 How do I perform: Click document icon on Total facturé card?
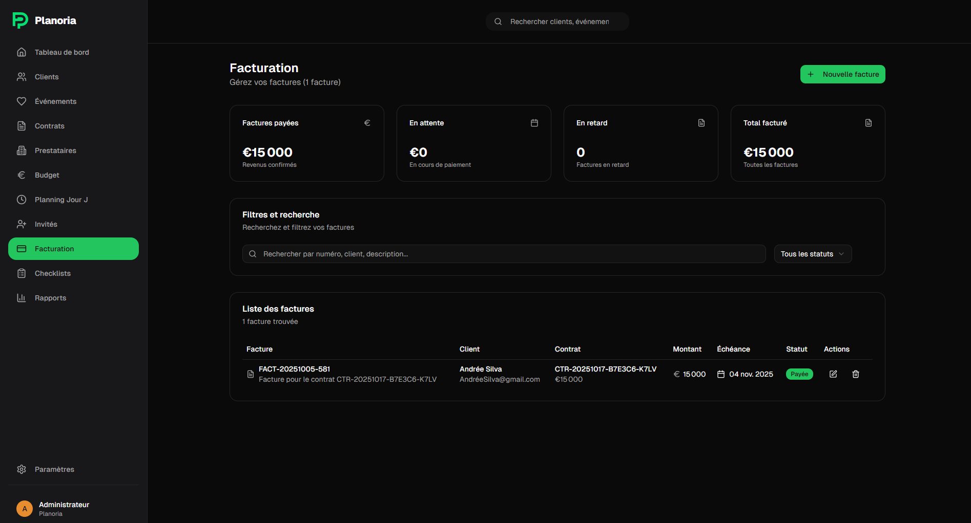pyautogui.click(x=869, y=123)
